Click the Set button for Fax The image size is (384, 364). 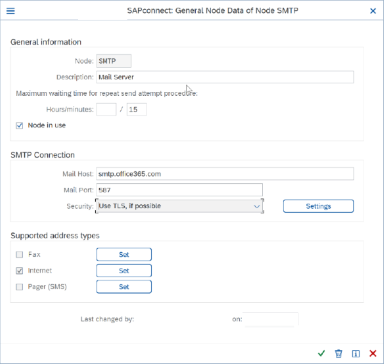[124, 255]
